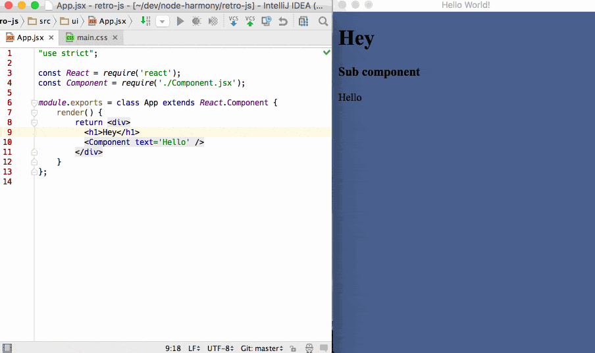Toggle the file read-only lock icon
This screenshot has width=595, height=353.
(292, 348)
